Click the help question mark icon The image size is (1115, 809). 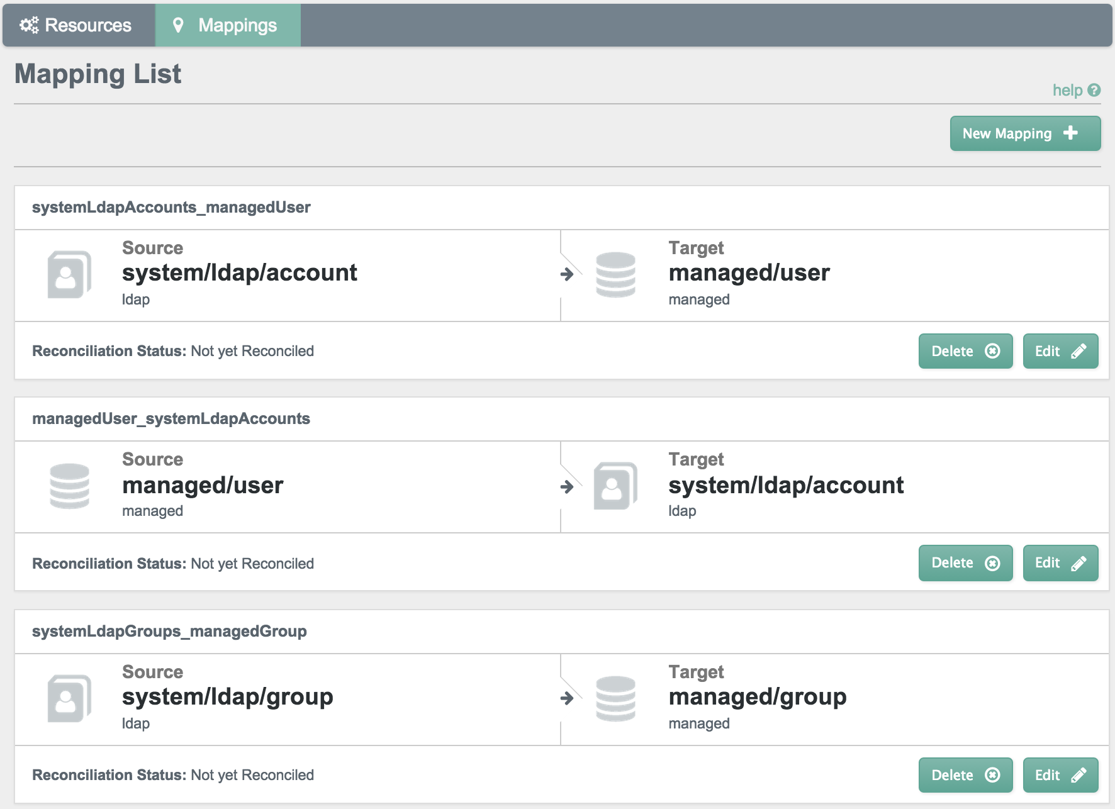pos(1094,91)
